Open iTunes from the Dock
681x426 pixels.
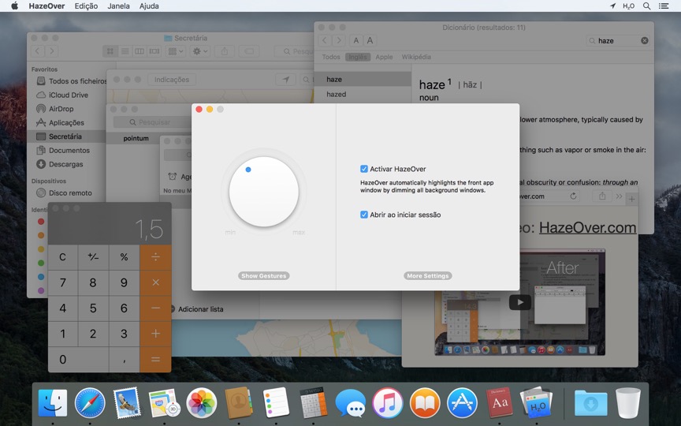point(388,403)
